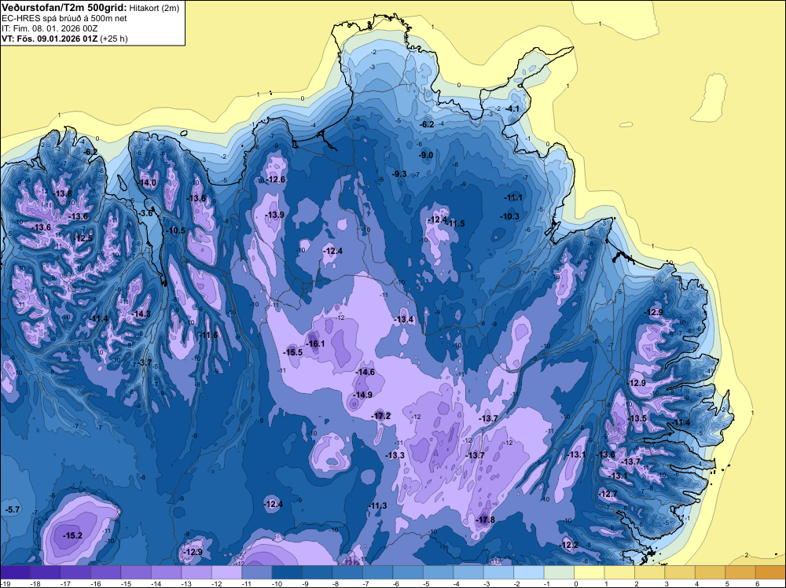Click the -3.6 temperature label
786x588 pixels.
tap(146, 213)
